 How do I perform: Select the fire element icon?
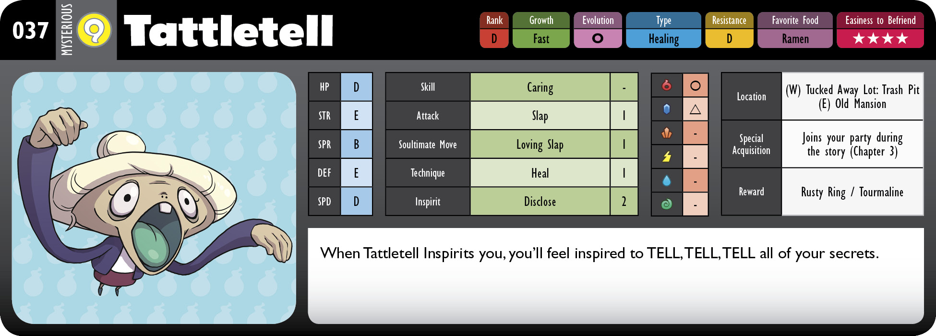coord(667,85)
